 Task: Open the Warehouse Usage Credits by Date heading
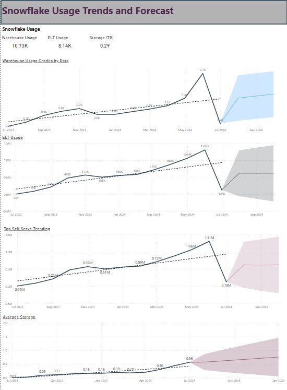point(35,61)
